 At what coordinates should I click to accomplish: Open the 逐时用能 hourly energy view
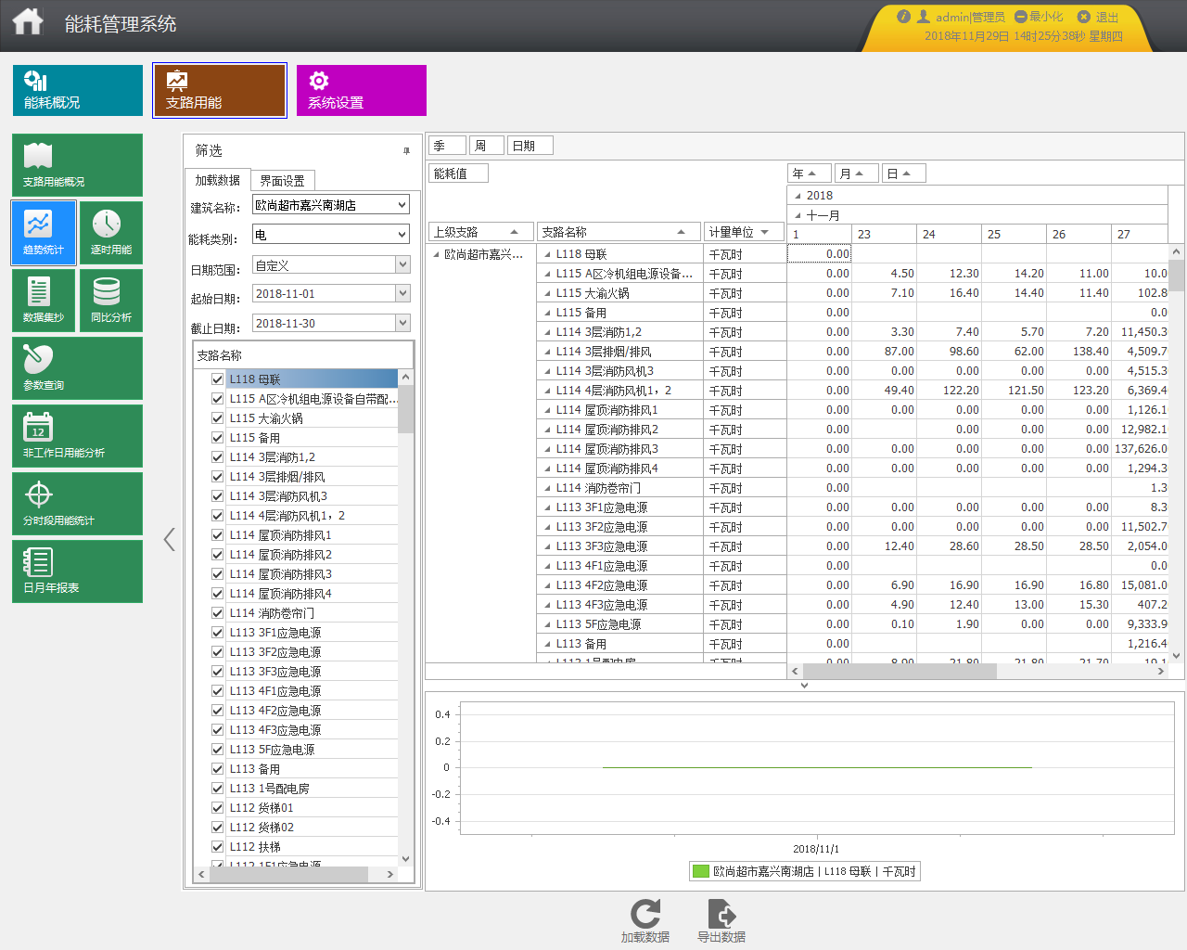pos(110,232)
